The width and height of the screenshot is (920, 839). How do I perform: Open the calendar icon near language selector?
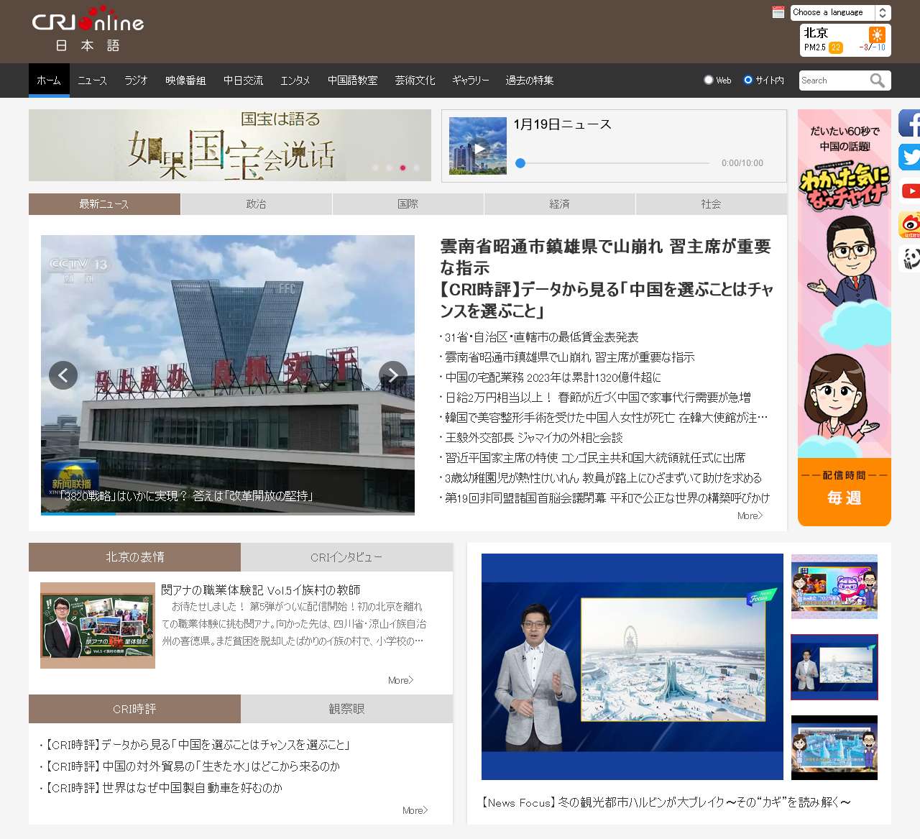(778, 12)
